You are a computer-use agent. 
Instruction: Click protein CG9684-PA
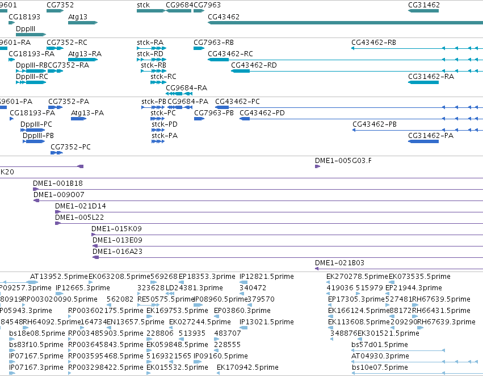pos(180,107)
